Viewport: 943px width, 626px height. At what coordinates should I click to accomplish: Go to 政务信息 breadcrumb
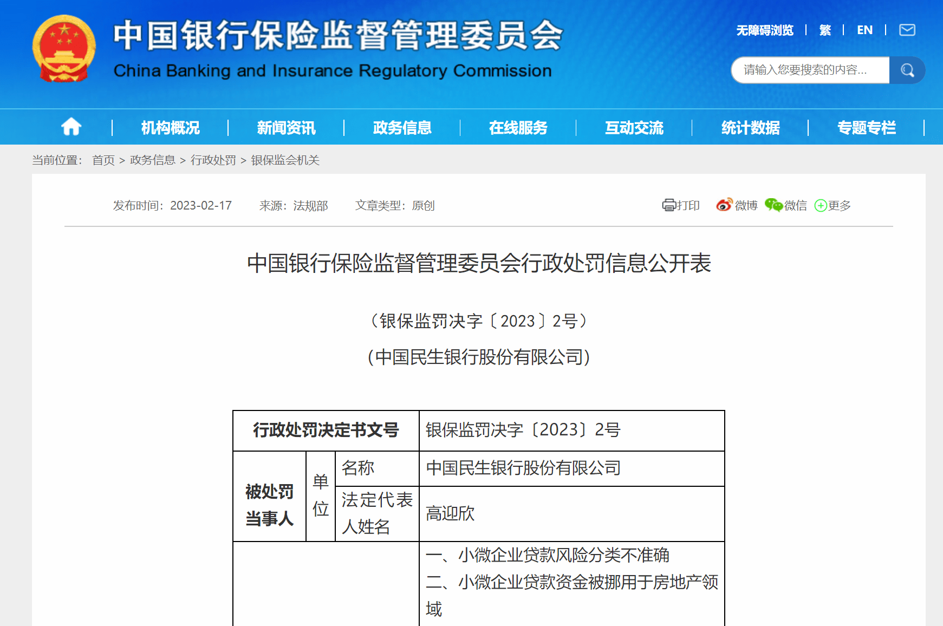153,160
